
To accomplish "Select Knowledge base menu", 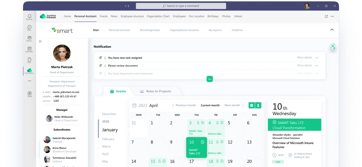I will [150, 30].
